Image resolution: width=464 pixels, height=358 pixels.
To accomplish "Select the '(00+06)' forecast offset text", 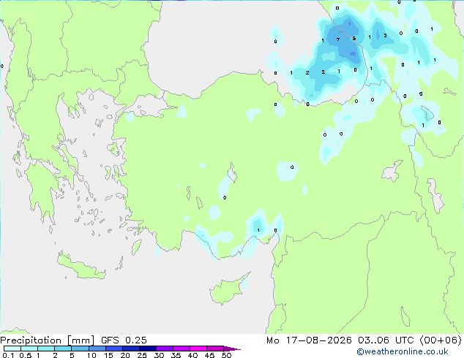I will (441, 340).
